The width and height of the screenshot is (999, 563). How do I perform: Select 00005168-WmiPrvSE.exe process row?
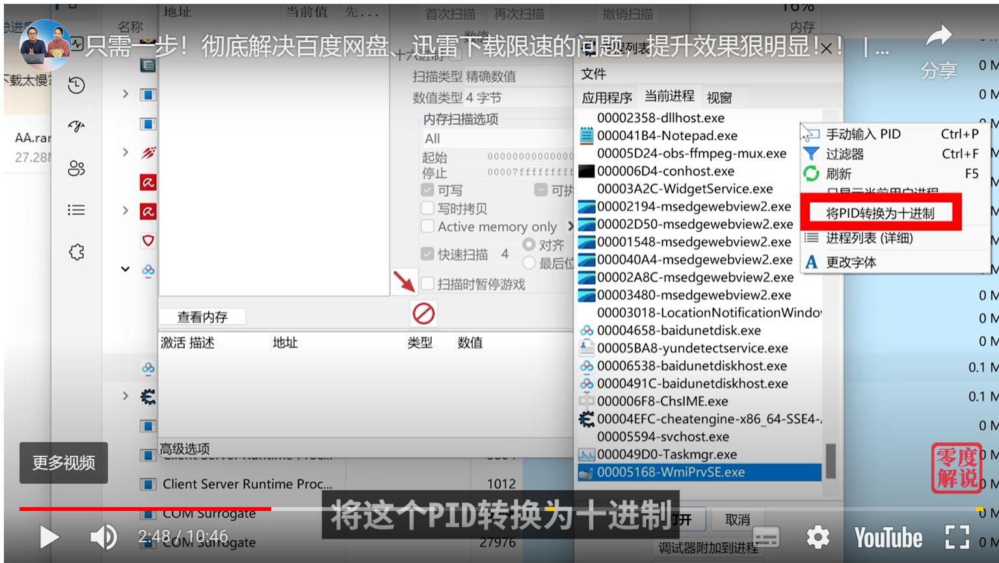click(699, 473)
